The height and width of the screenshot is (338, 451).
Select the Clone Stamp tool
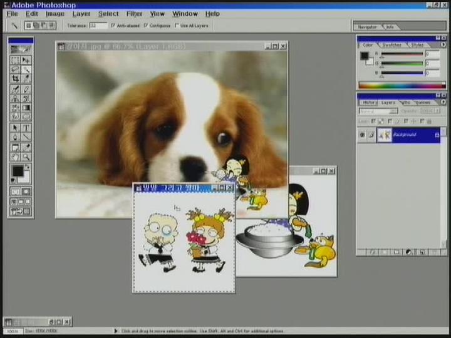point(15,99)
